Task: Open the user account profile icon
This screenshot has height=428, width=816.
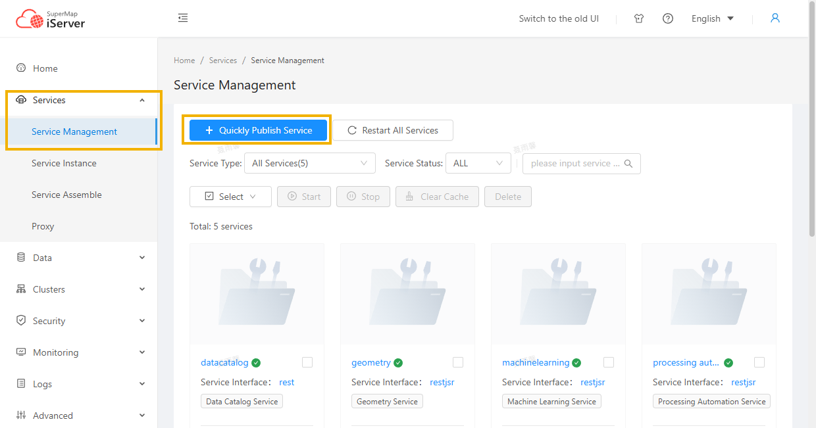Action: click(x=775, y=18)
